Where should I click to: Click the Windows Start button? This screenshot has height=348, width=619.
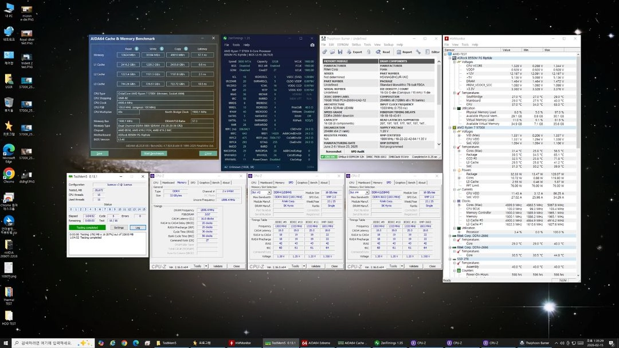(6, 343)
